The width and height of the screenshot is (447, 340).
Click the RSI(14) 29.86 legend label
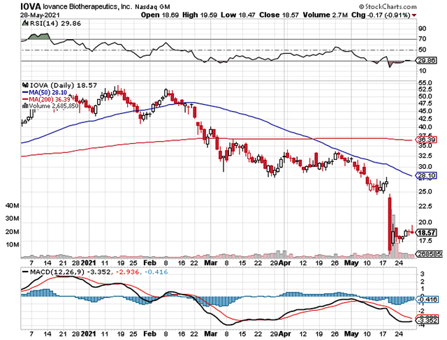coord(56,23)
